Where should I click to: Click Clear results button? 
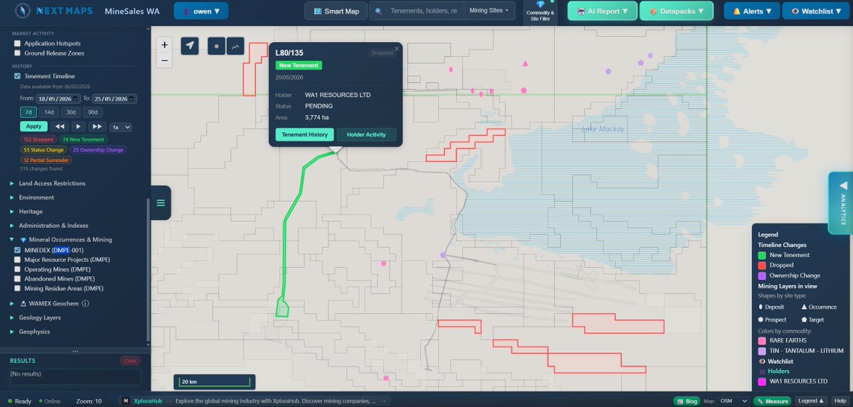130,361
